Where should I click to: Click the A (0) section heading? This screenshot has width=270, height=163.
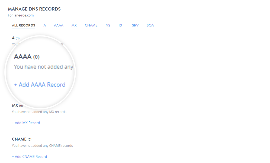(x=16, y=38)
